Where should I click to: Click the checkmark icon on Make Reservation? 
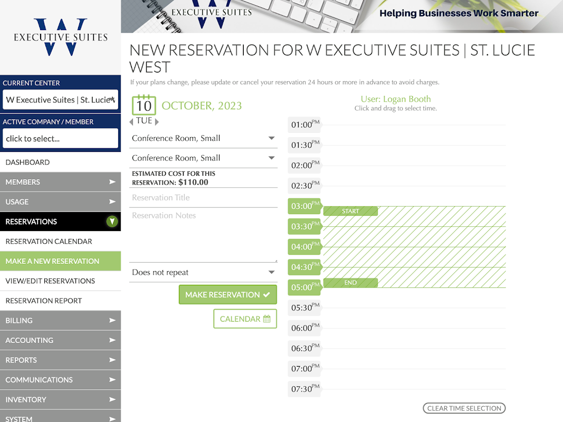point(266,295)
